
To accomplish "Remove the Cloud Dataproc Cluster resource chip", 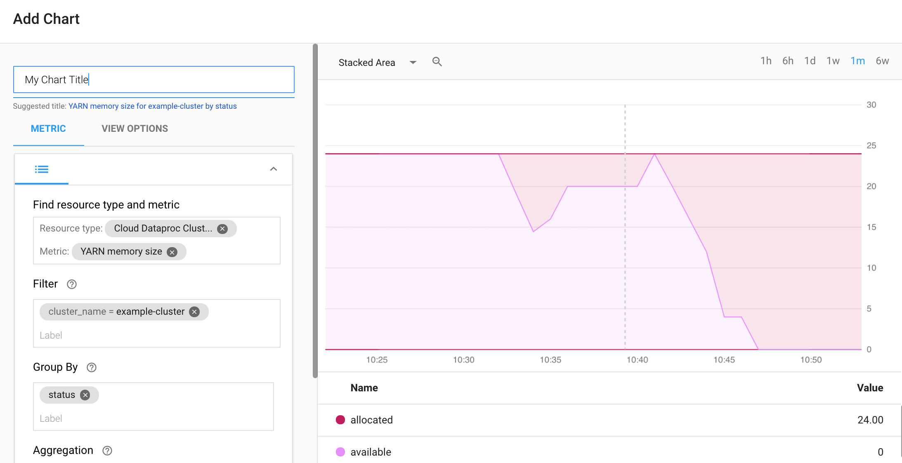I will point(222,229).
